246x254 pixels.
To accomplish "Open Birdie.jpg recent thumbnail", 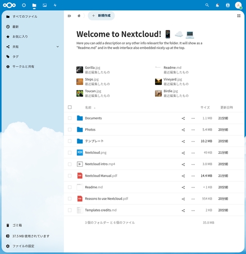I will pyautogui.click(x=158, y=93).
